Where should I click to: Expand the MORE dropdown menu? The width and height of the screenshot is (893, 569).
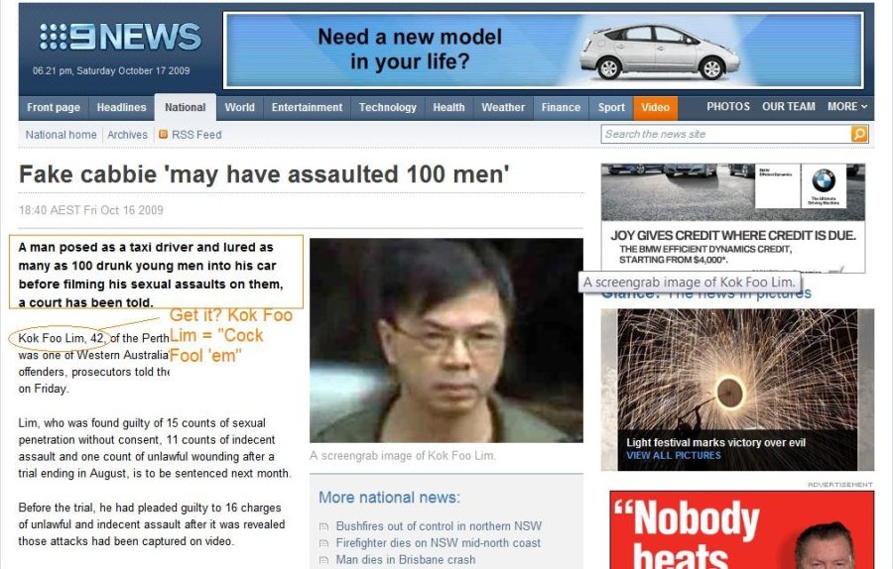847,106
